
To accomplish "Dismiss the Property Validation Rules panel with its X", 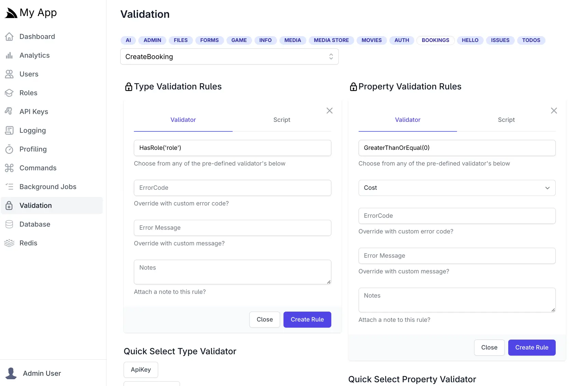I will point(554,111).
